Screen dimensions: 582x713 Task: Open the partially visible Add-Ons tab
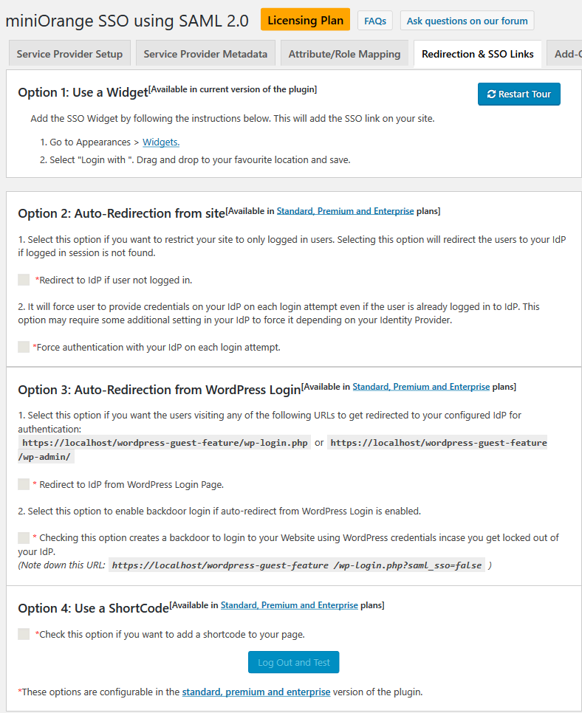(570, 53)
